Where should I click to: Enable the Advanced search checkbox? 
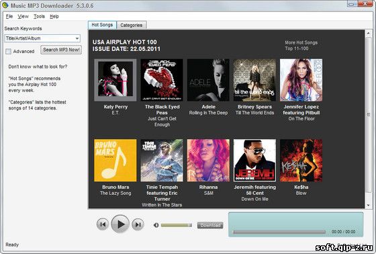[x=8, y=51]
